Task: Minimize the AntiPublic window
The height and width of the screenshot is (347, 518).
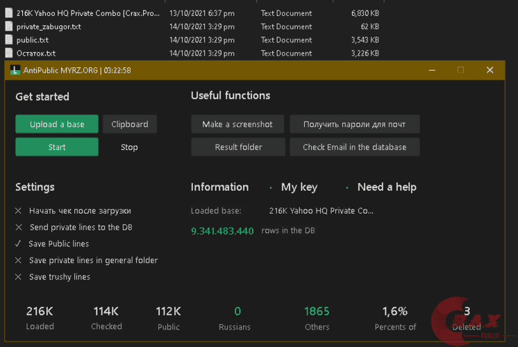Action: coord(432,70)
